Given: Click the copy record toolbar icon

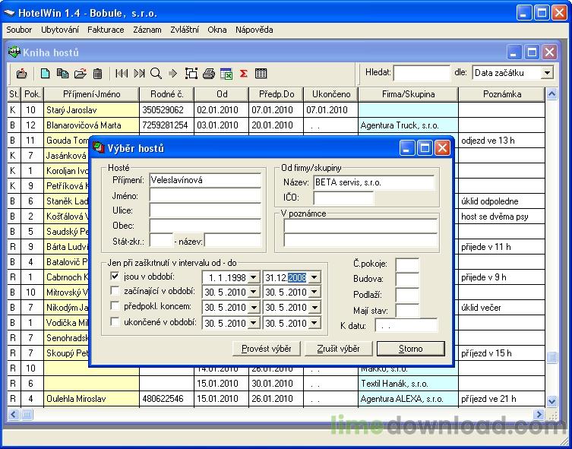Looking at the screenshot, I should click(x=63, y=74).
